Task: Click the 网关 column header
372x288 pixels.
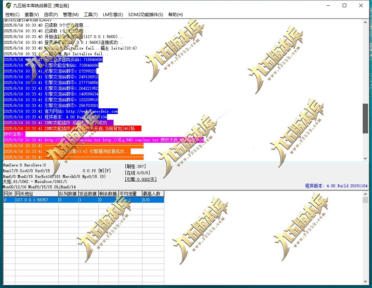Action: tap(9, 194)
